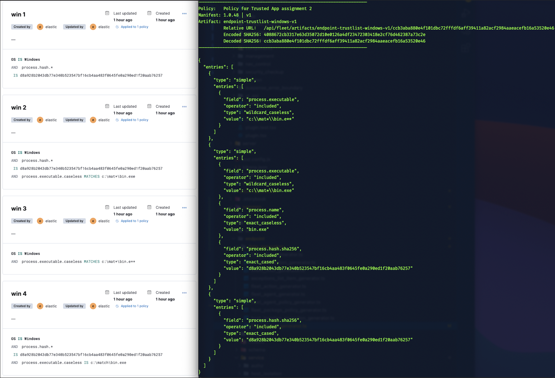The width and height of the screenshot is (555, 378).
Task: Click the Updated by badge on win 1
Action: pyautogui.click(x=74, y=27)
